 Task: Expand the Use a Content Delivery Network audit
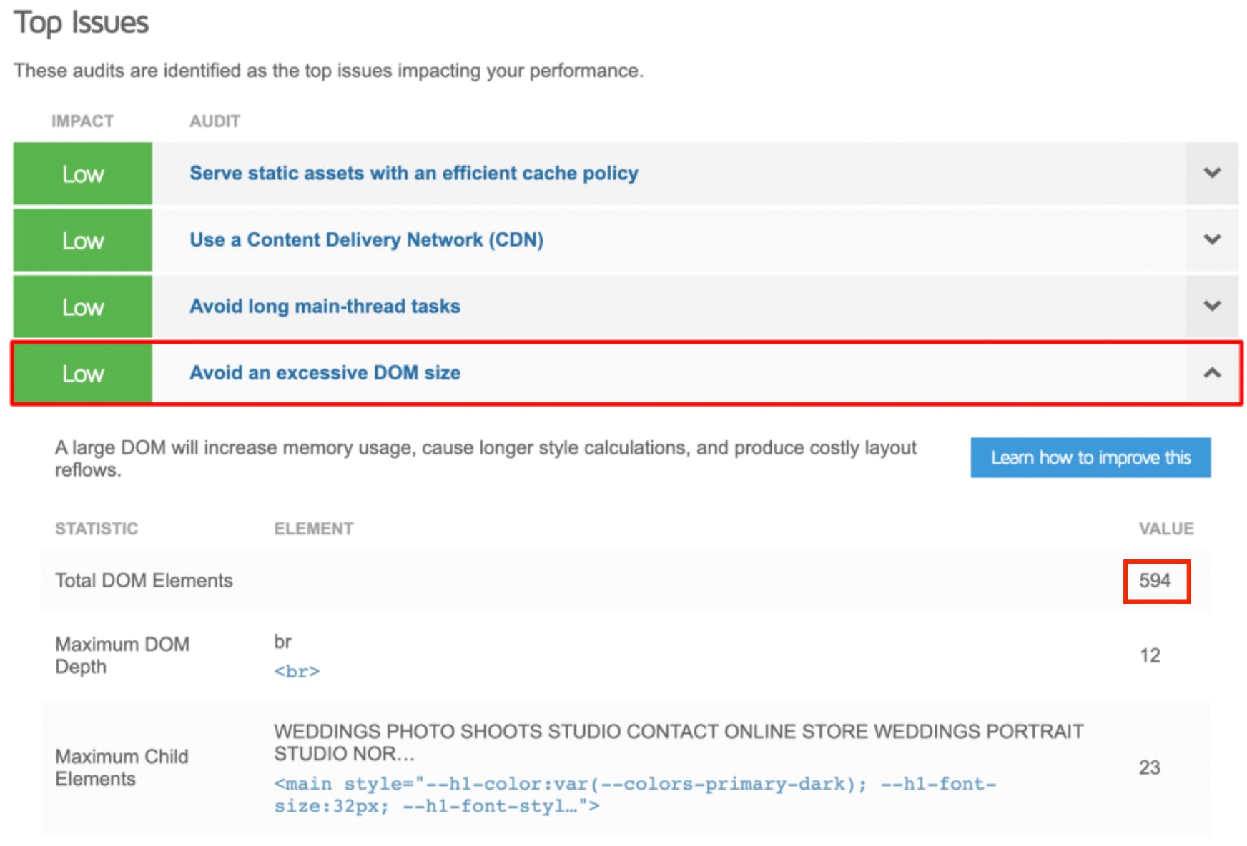[x=1211, y=240]
